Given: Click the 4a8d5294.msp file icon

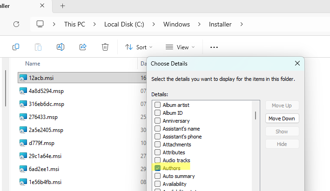Looking at the screenshot, I should pos(23,91).
